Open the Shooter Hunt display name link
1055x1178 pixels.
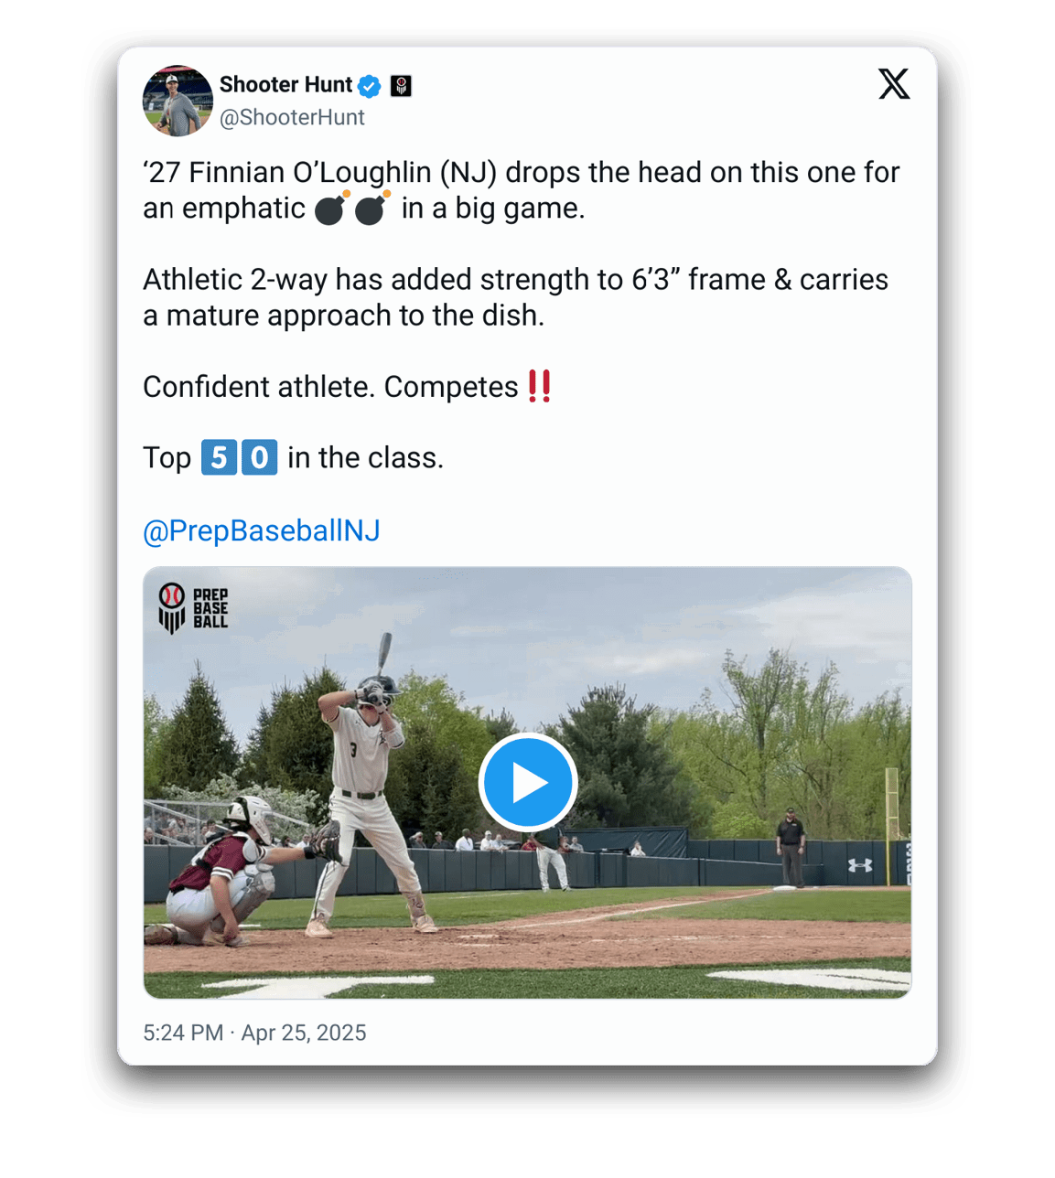pos(285,85)
